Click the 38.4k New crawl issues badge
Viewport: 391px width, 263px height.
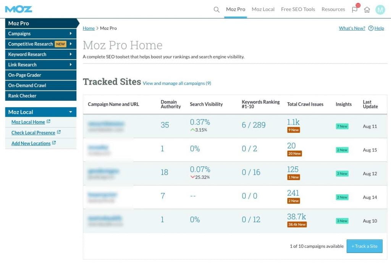point(297,224)
